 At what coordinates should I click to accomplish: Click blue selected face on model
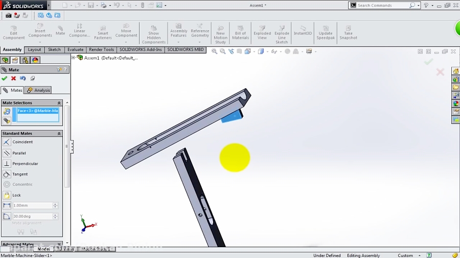click(x=232, y=117)
